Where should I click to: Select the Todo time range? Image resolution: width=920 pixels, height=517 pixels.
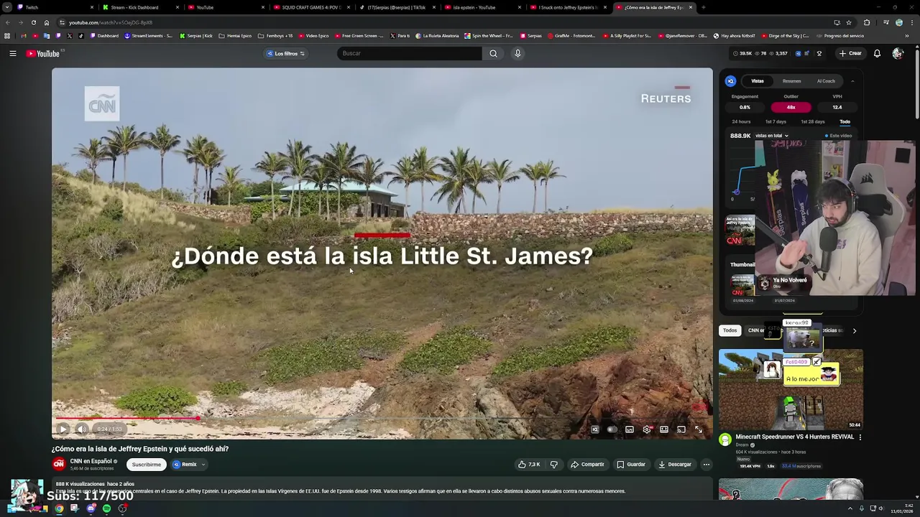[x=845, y=122]
